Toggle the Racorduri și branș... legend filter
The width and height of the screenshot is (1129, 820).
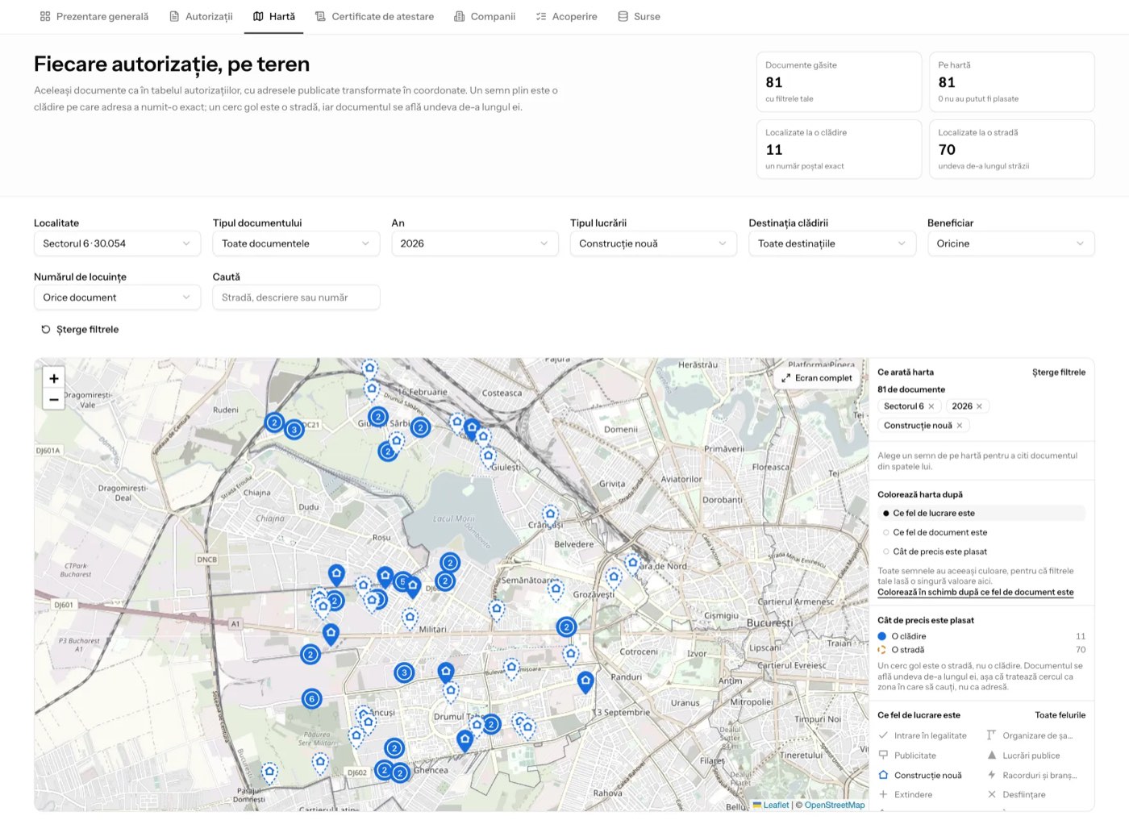coord(1032,775)
